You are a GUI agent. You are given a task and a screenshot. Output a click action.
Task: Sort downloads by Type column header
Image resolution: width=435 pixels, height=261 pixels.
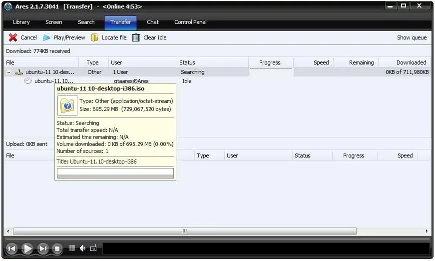click(x=93, y=62)
